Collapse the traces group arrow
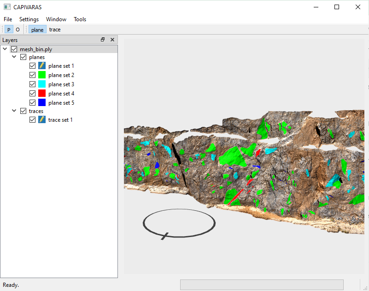The width and height of the screenshot is (369, 291). (x=14, y=111)
